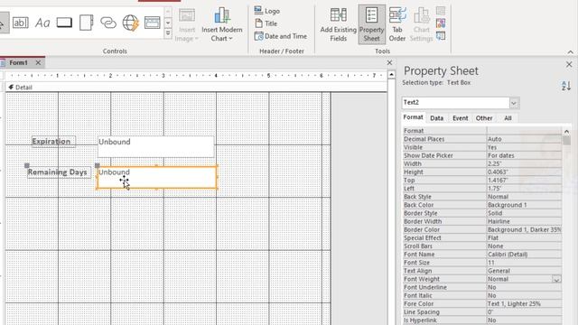
Task: Click the Detail section bar
Action: [x=196, y=88]
